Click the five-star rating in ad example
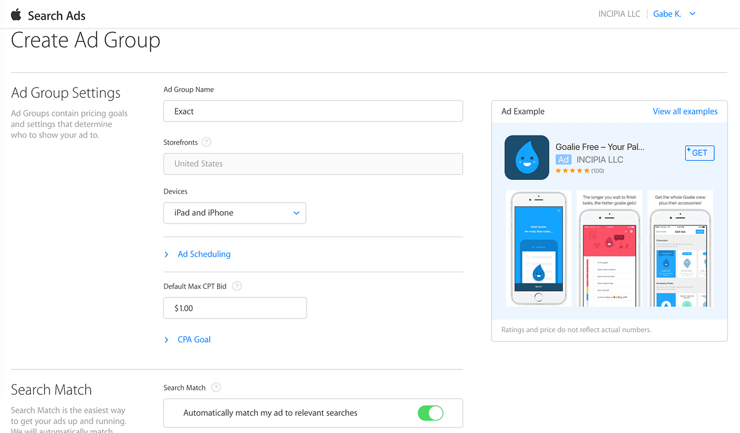 [x=572, y=171]
